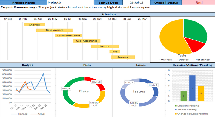Select the green Decisions Pending bar
The width and height of the screenshot is (215, 117).
point(184,96)
